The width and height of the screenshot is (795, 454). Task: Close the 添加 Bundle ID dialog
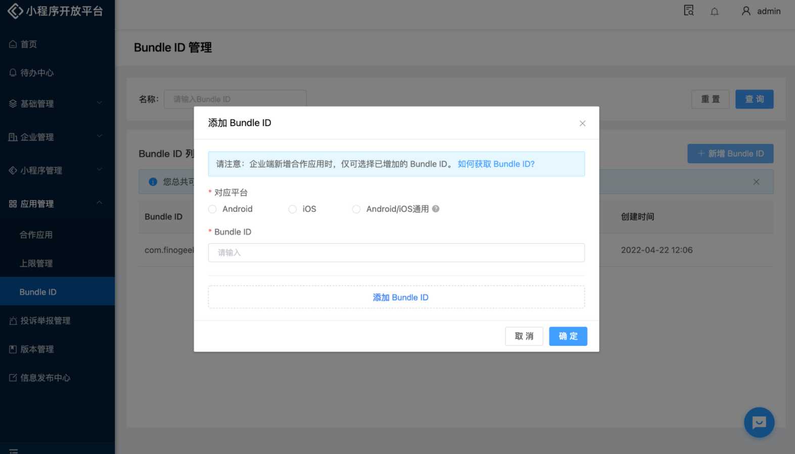583,123
